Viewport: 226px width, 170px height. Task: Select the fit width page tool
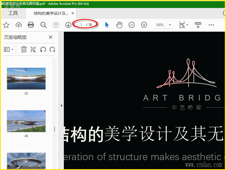pyautogui.click(x=182, y=25)
